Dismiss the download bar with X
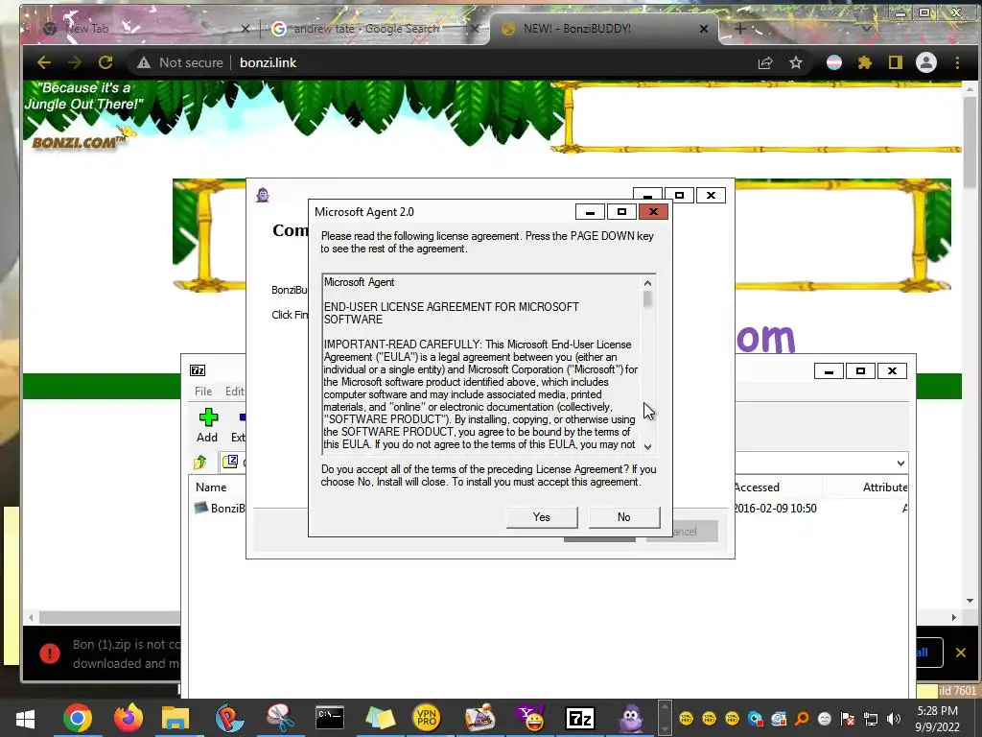 tap(961, 653)
